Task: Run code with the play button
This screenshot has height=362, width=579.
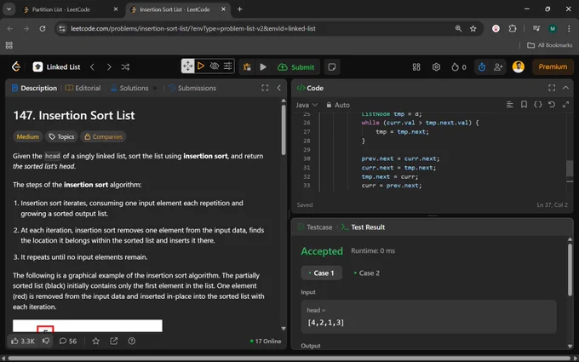Action: coord(263,66)
